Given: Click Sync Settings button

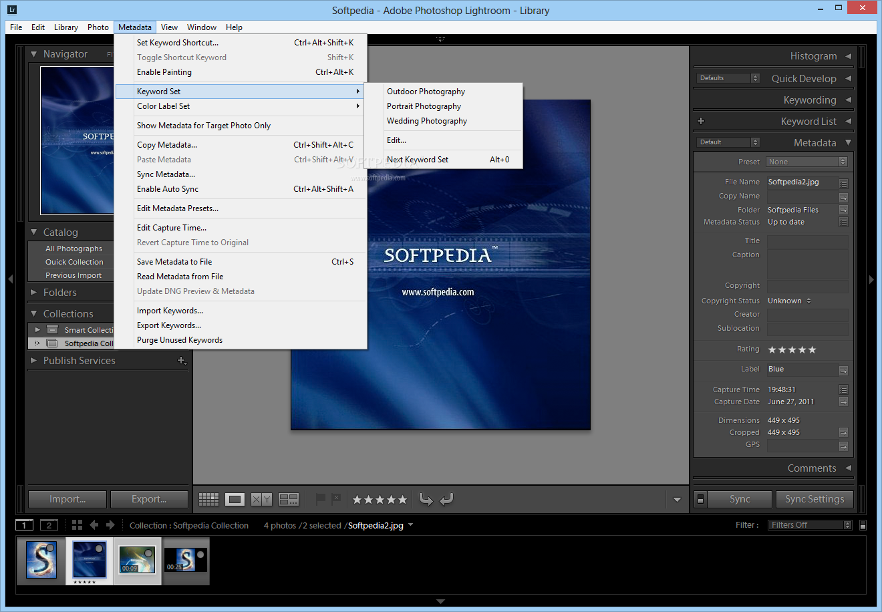Looking at the screenshot, I should click(815, 499).
